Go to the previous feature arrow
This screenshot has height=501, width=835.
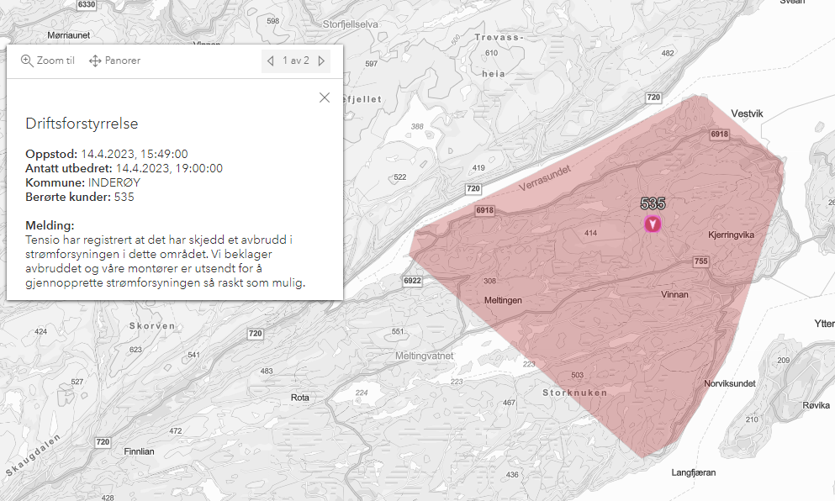point(270,61)
